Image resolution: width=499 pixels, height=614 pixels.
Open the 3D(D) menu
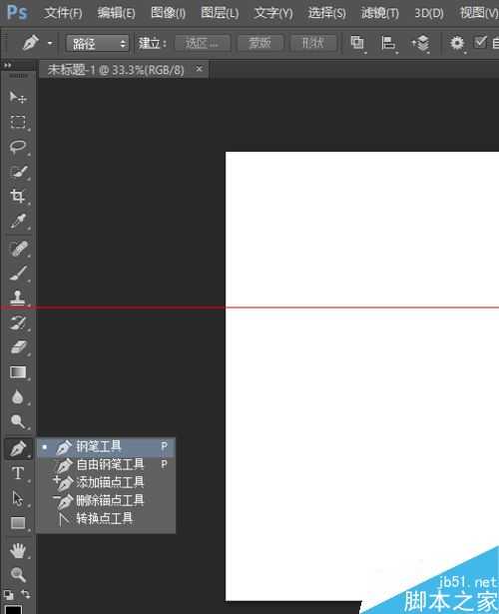tap(429, 13)
